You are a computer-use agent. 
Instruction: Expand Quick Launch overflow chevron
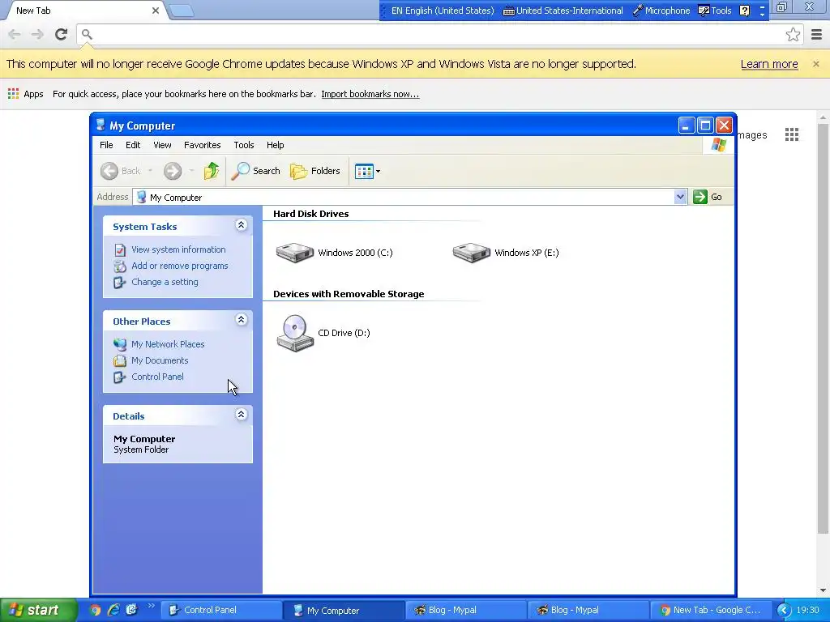(x=151, y=606)
